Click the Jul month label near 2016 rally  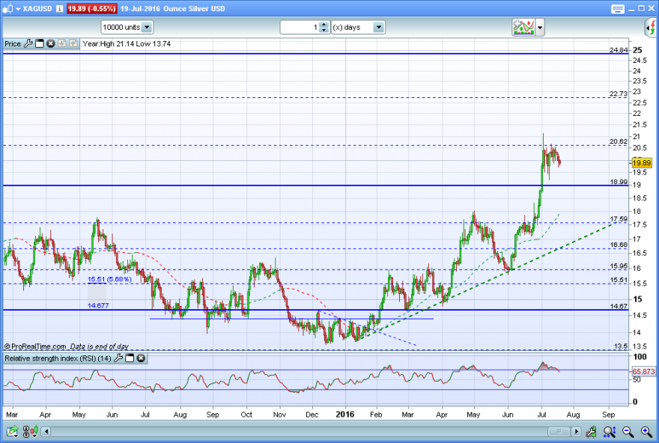pyautogui.click(x=541, y=415)
